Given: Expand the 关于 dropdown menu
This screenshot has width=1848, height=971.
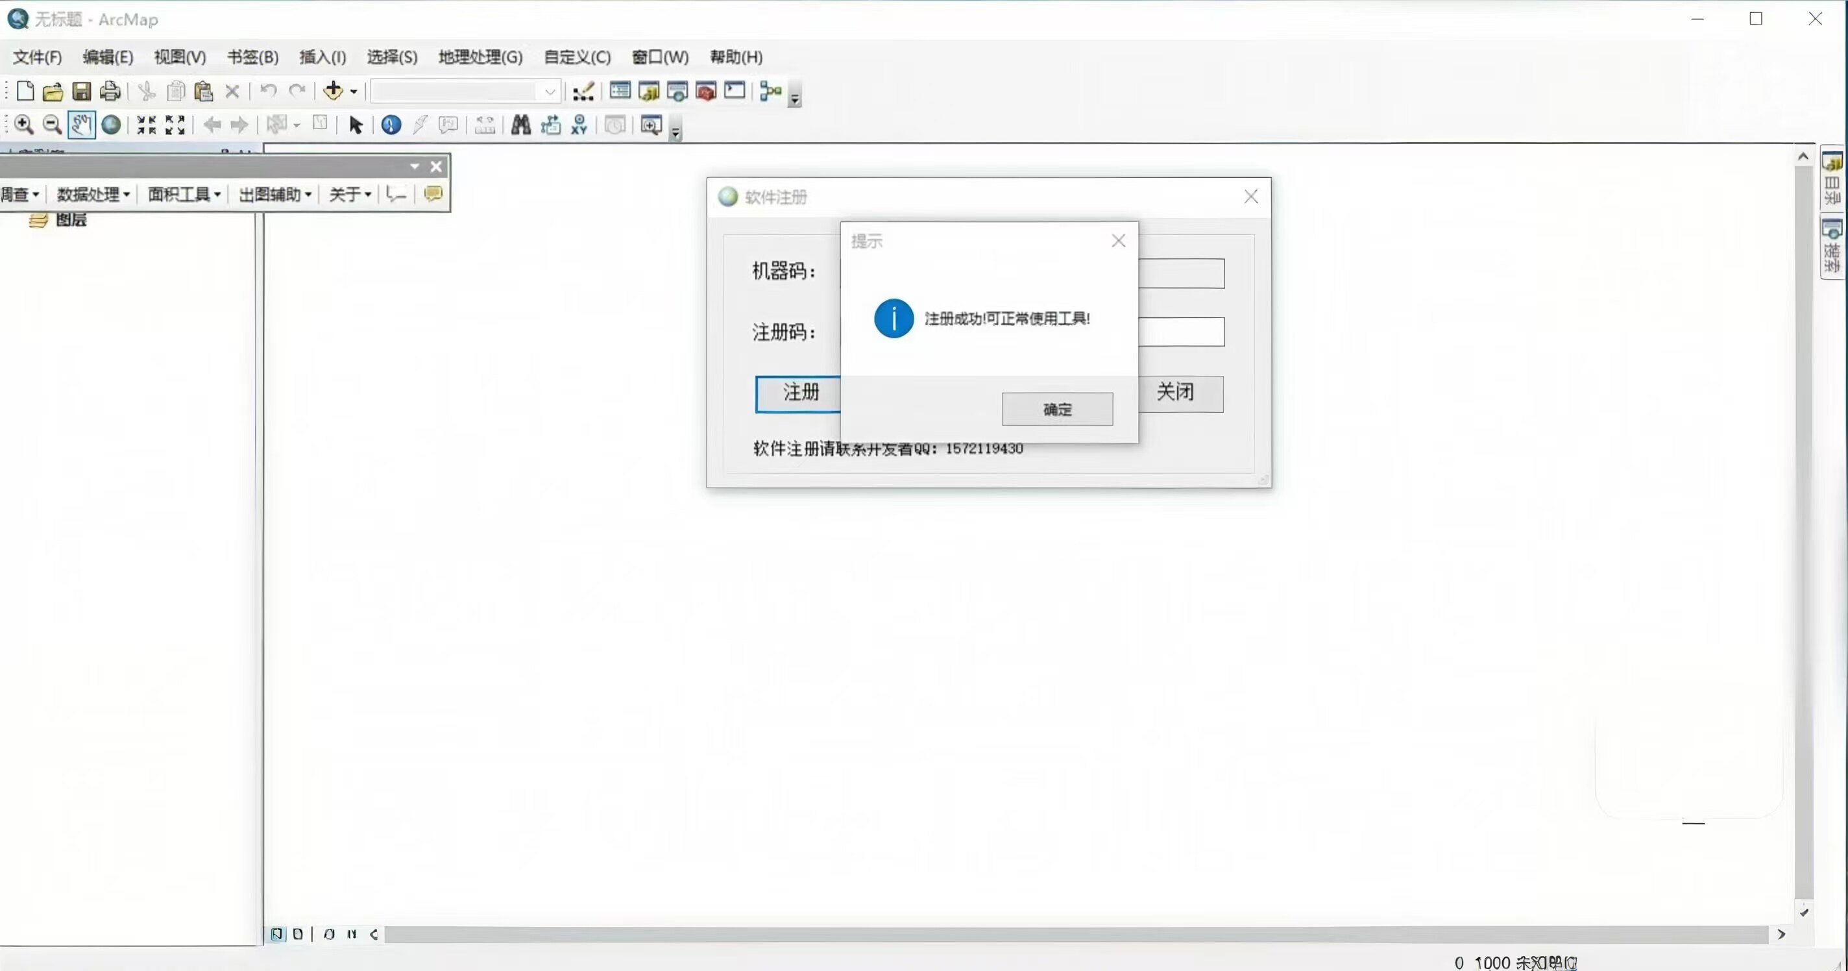Looking at the screenshot, I should 350,194.
